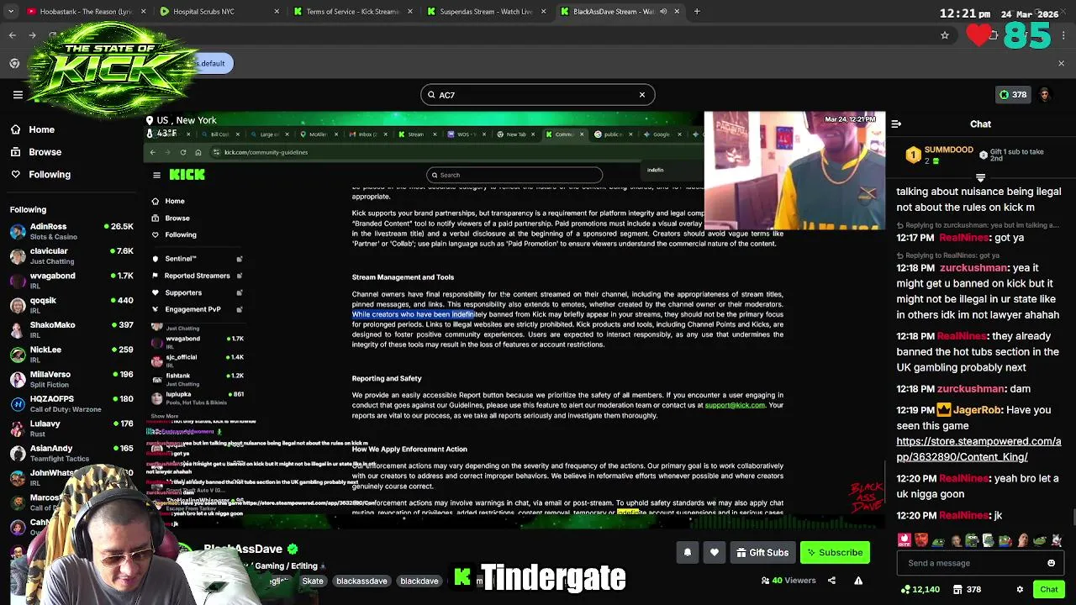
Task: Click the green Subscribe button
Action: point(835,552)
